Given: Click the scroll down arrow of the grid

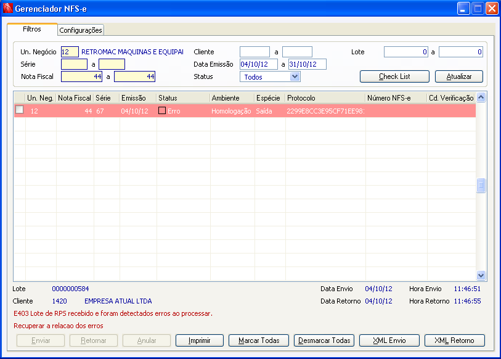Looking at the screenshot, I should coord(481,275).
